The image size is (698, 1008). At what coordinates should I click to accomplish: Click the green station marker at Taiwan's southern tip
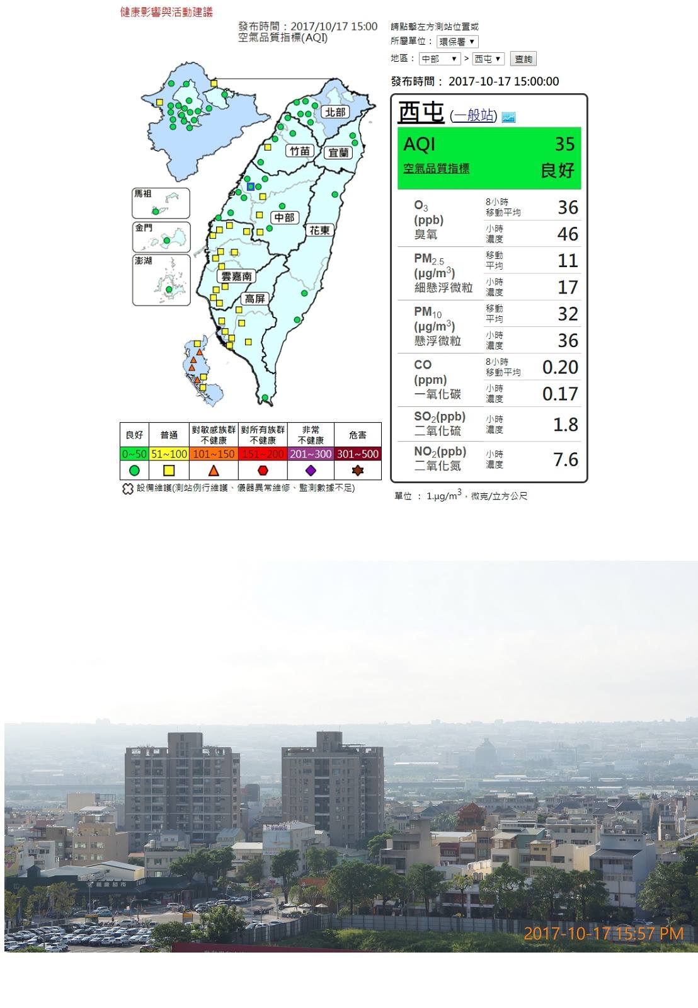pyautogui.click(x=265, y=398)
